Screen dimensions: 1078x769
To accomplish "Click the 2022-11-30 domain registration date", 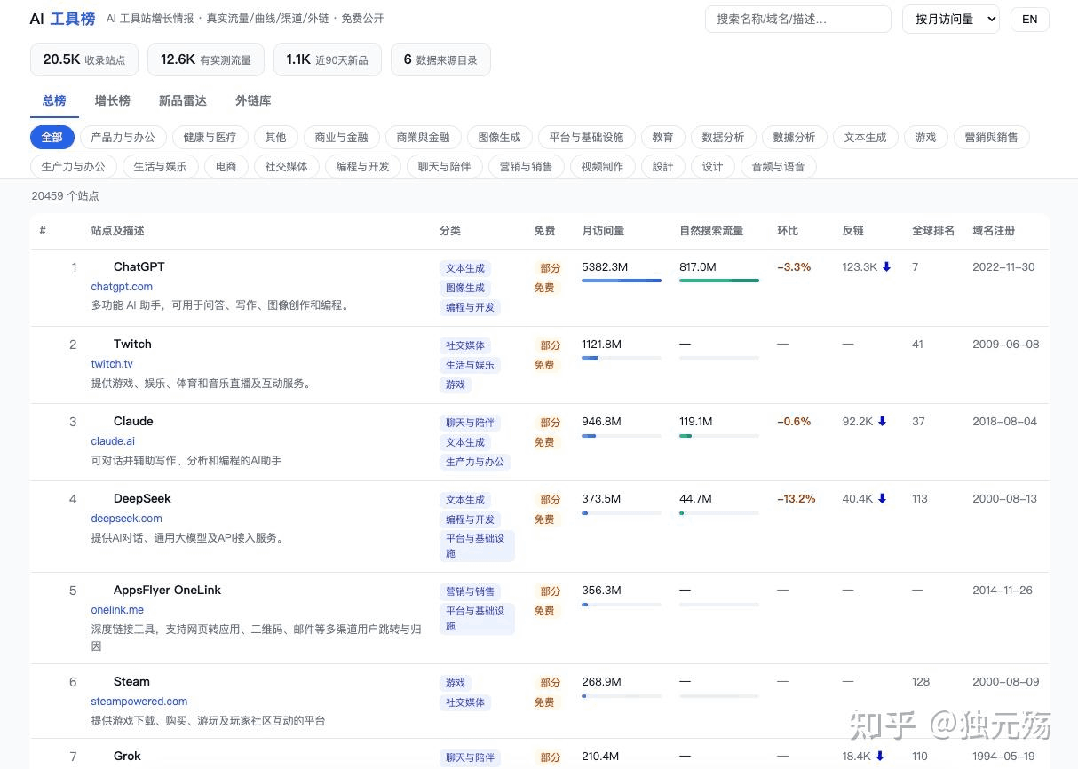I will (1003, 267).
